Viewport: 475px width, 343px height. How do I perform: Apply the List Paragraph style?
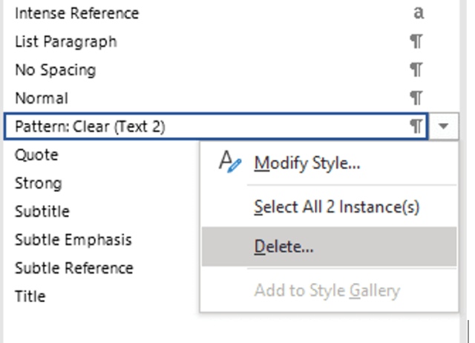pyautogui.click(x=66, y=41)
